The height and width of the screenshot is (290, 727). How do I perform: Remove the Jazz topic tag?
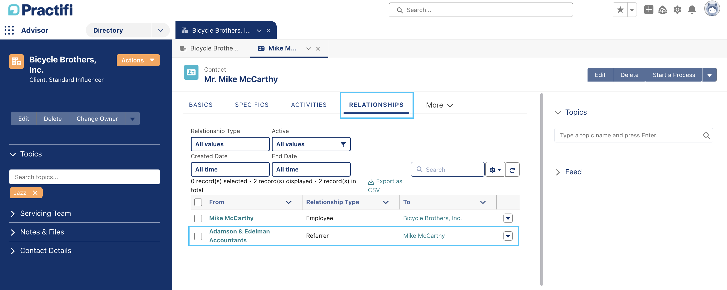point(35,193)
